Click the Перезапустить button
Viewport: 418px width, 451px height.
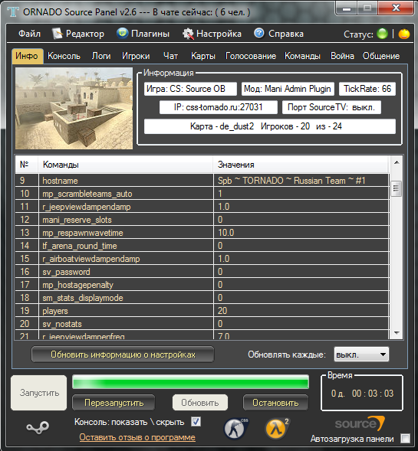pyautogui.click(x=114, y=403)
